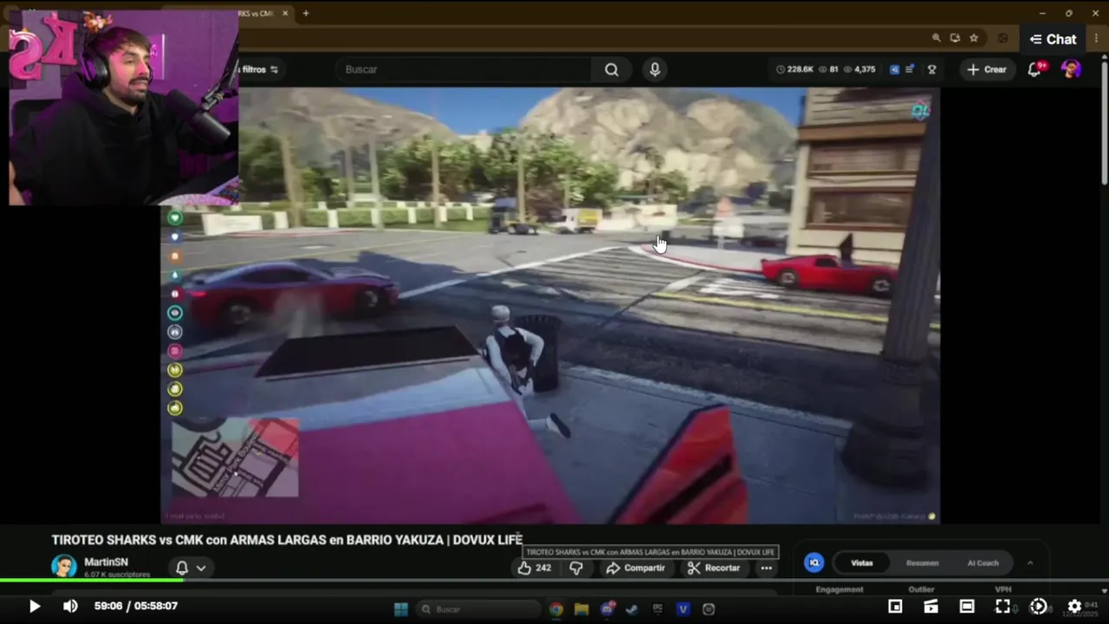Select the Resumen tab
Screen dimensions: 1109x624
pos(922,562)
